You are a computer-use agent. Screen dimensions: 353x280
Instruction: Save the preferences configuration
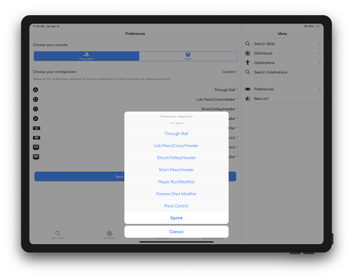(135, 177)
